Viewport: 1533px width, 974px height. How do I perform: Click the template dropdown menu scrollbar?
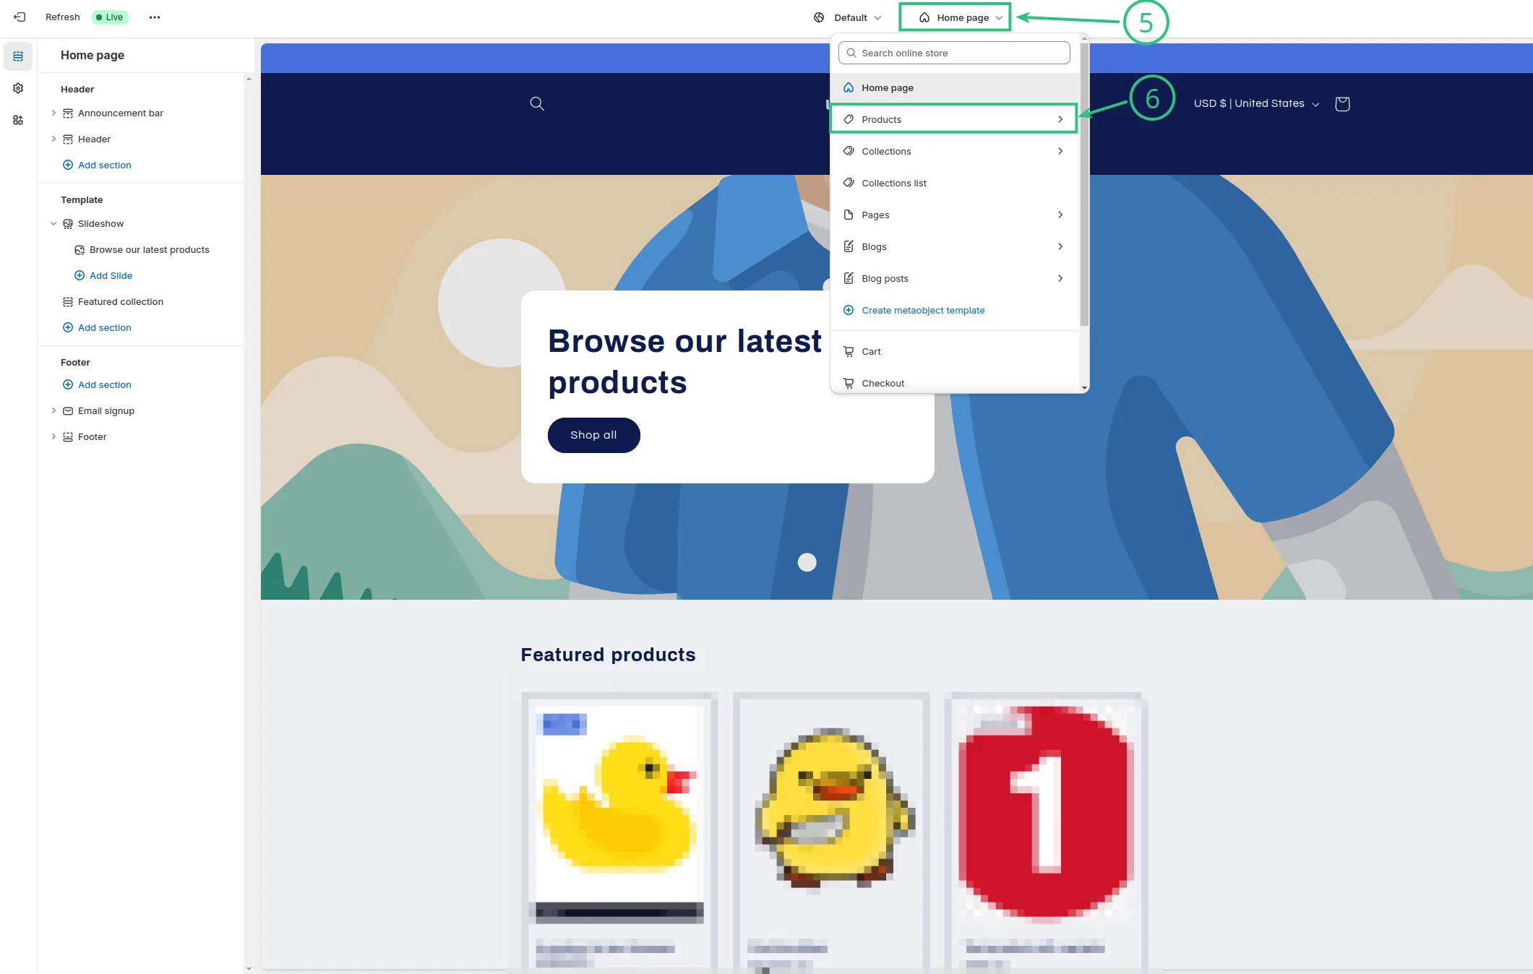point(1084,184)
